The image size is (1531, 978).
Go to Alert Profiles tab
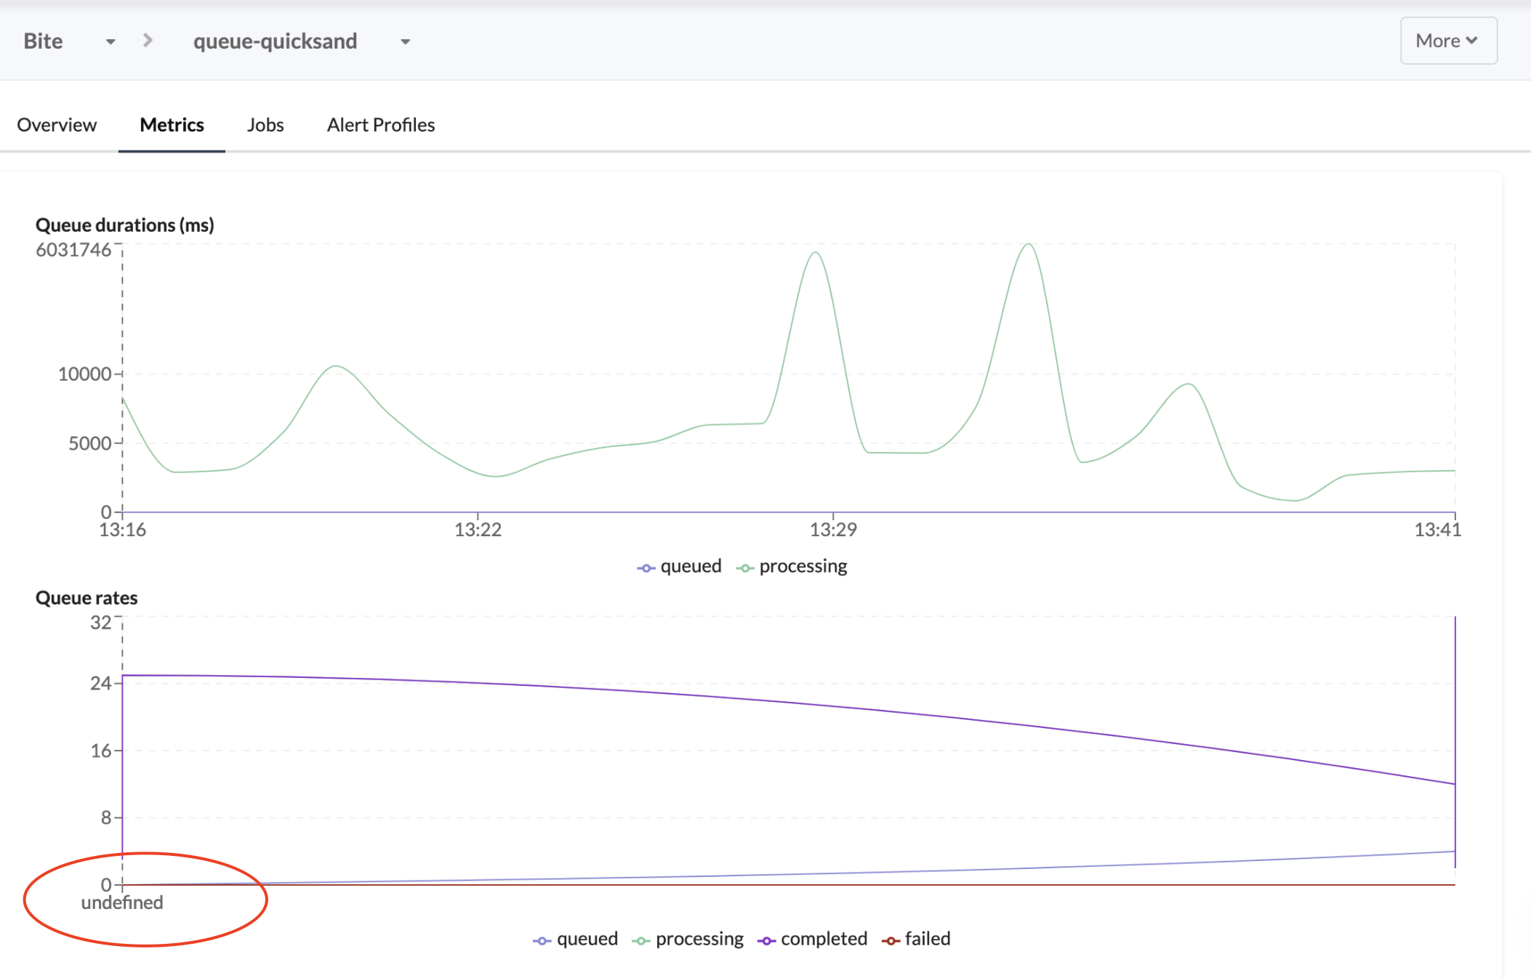tap(380, 125)
